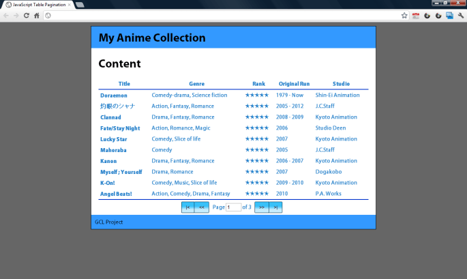Click the Rank column header
This screenshot has width=467, height=279.
pyautogui.click(x=258, y=83)
